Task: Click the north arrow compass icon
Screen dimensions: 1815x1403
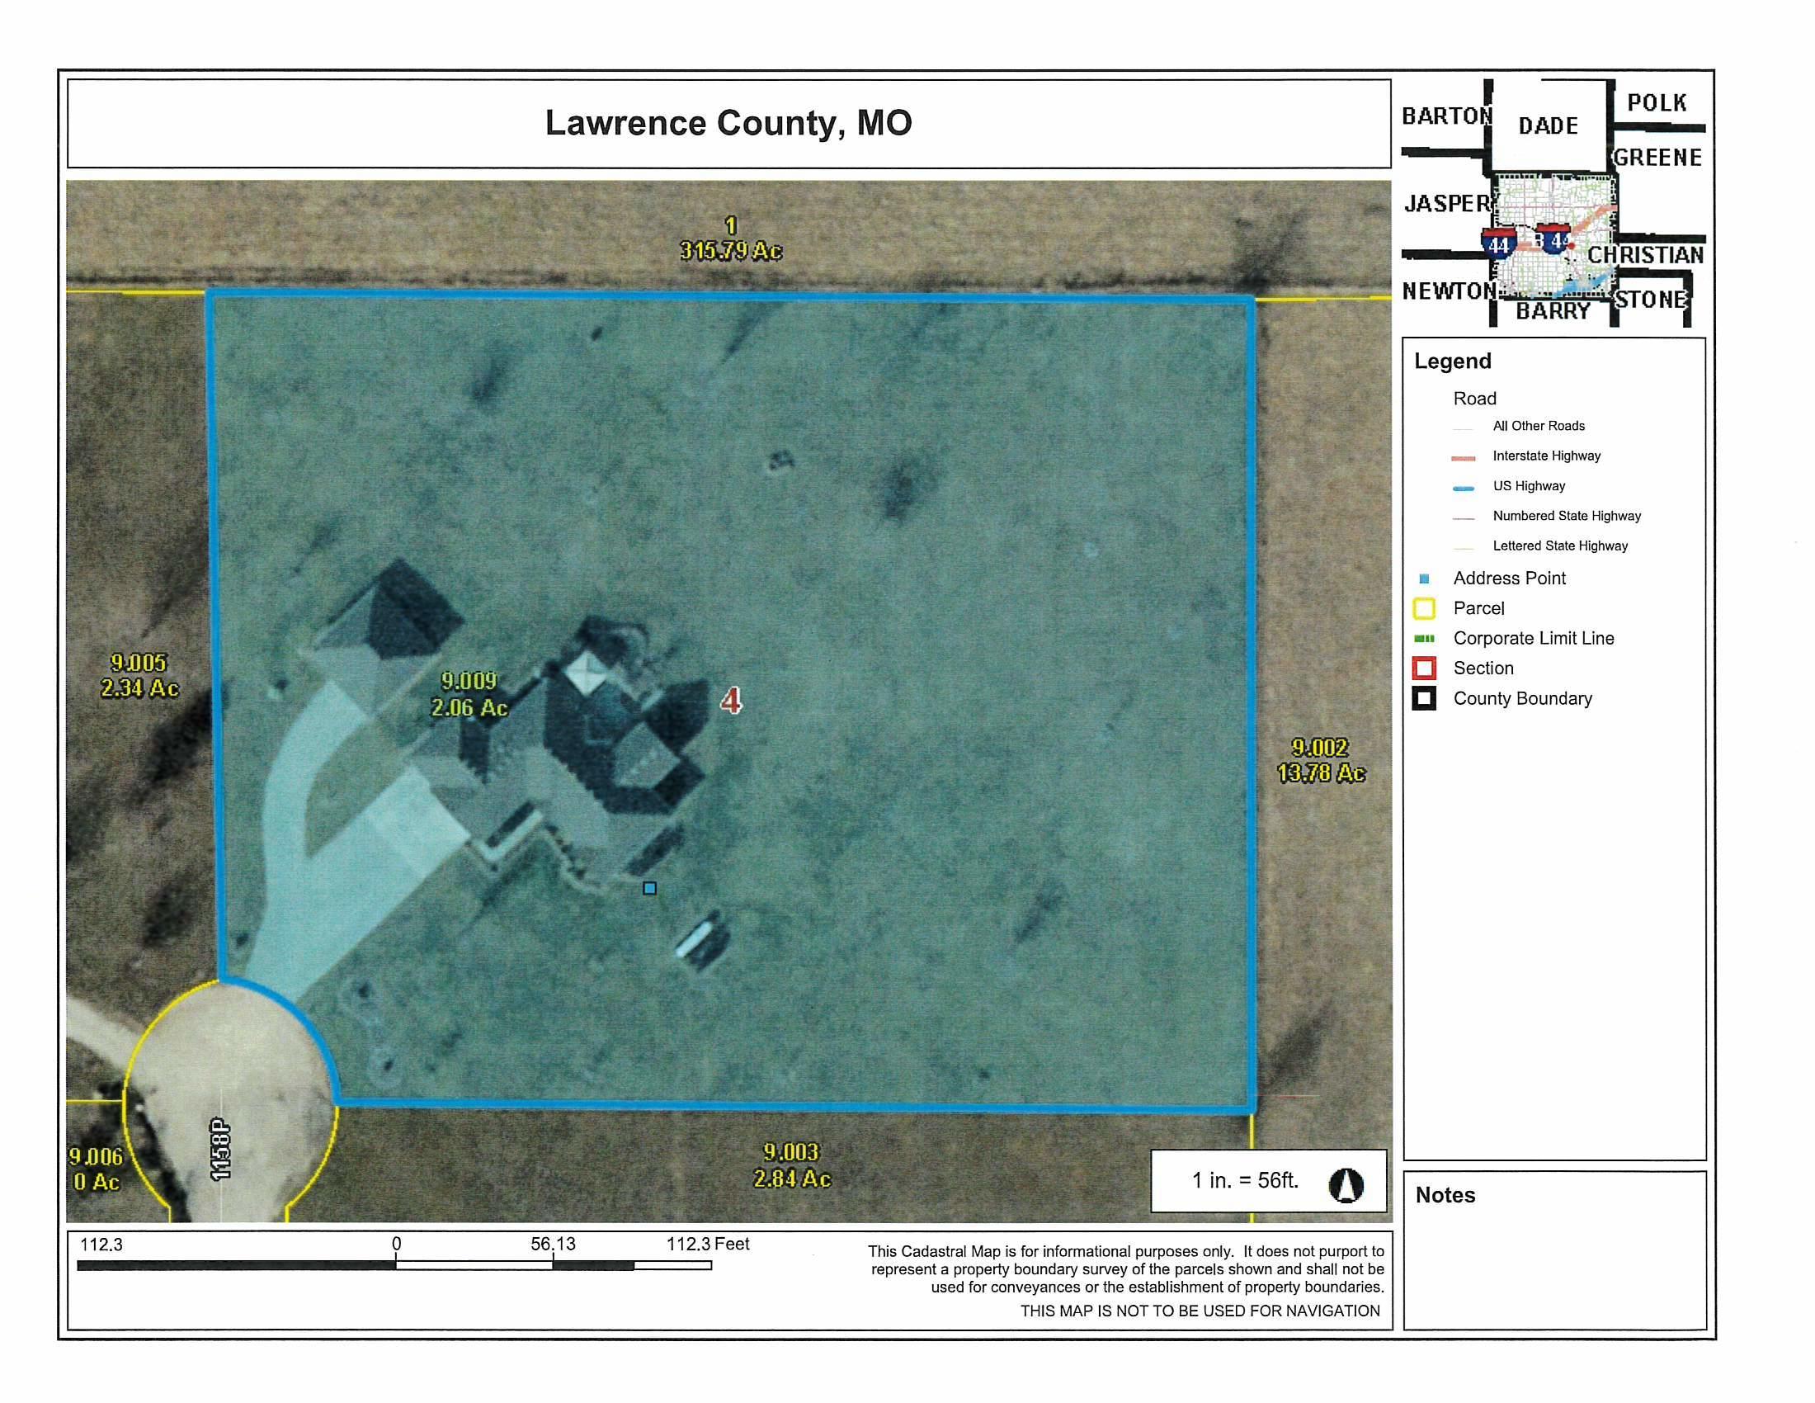Action: [x=1346, y=1184]
